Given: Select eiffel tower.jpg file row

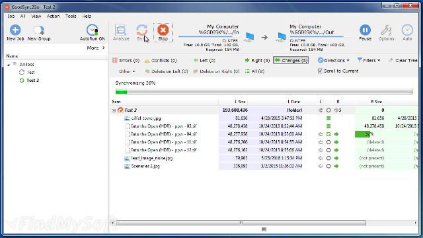Looking at the screenshot, I should [146, 118].
